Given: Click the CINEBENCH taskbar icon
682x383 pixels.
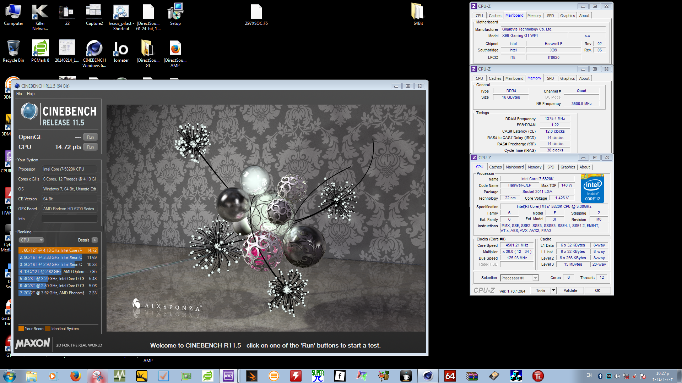Looking at the screenshot, I should [428, 376].
